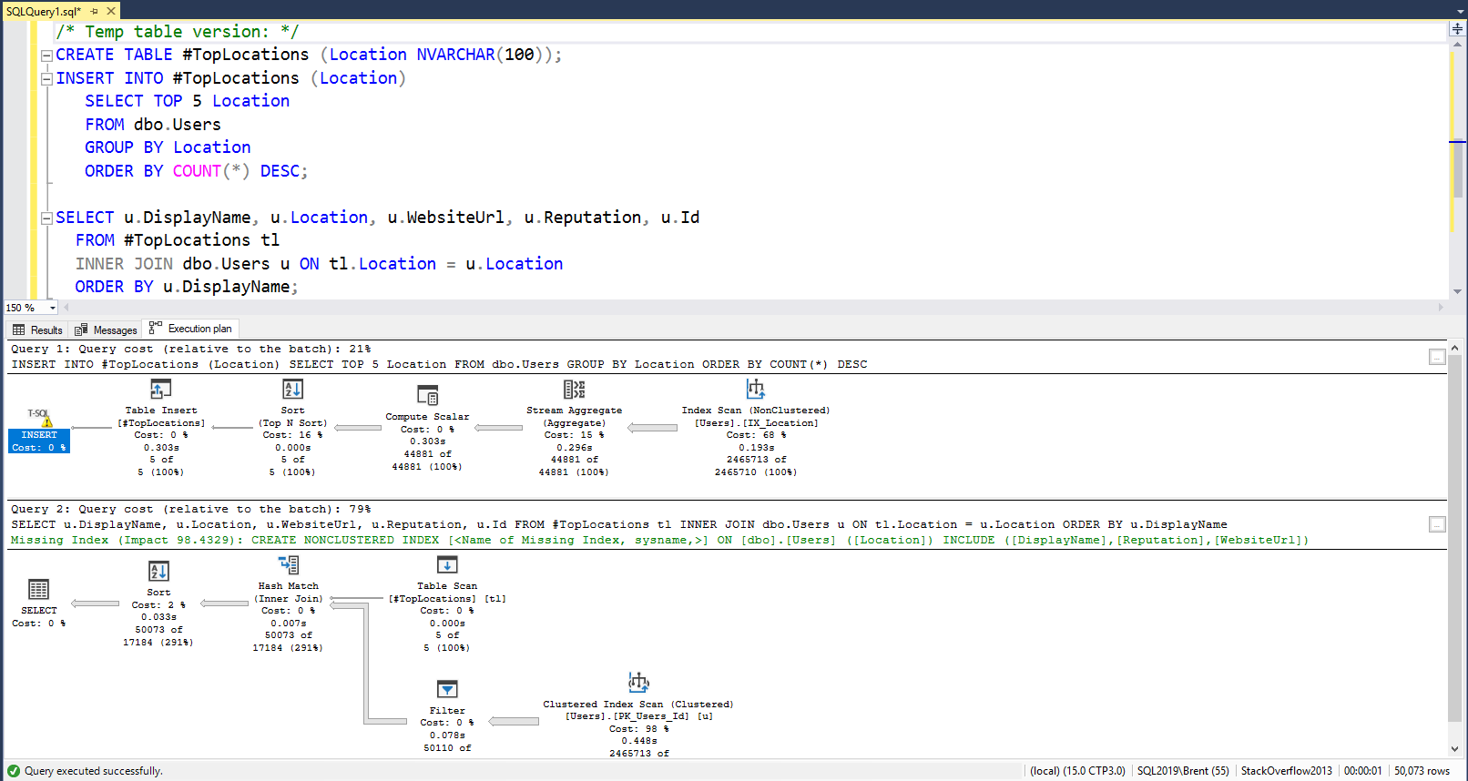Click the 50,073 rows status entry

1422,771
